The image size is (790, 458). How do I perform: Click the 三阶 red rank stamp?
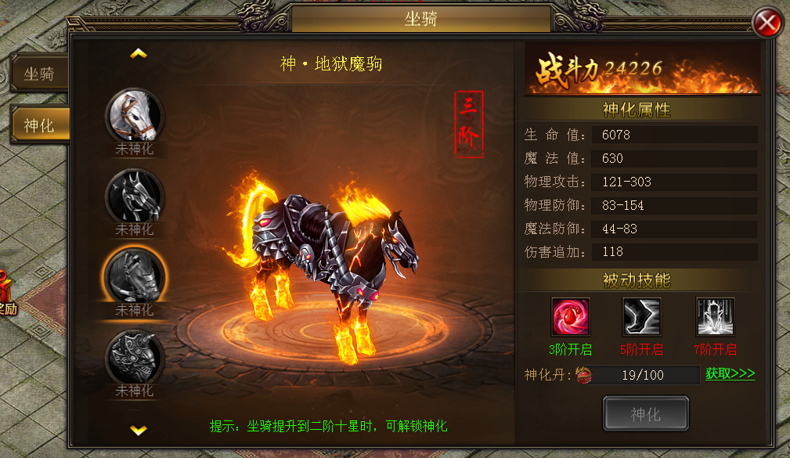(x=469, y=124)
